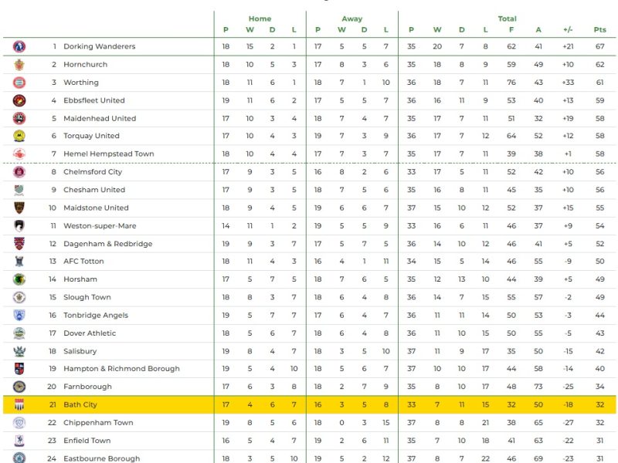The image size is (618, 463).
Task: Click the Home section header
Action: pos(260,19)
